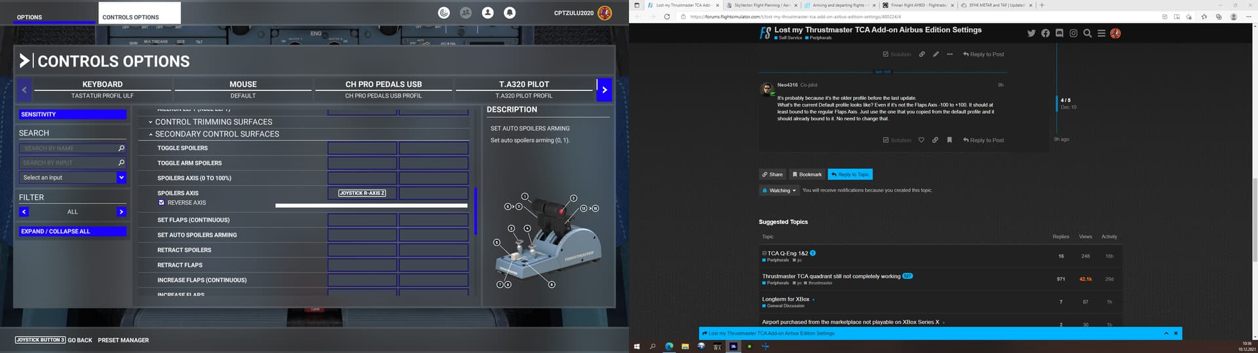Open the friends group icon in MSFS header
The image size is (1258, 353).
pyautogui.click(x=466, y=12)
